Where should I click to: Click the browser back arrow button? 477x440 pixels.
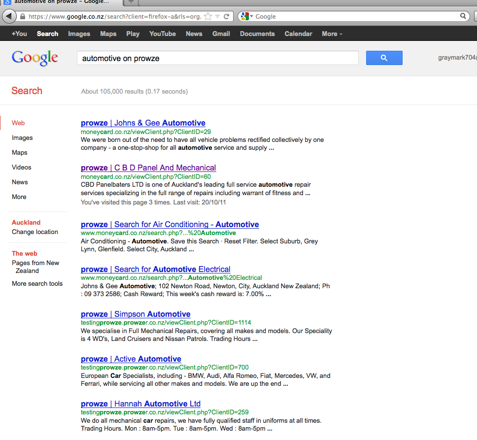point(9,16)
